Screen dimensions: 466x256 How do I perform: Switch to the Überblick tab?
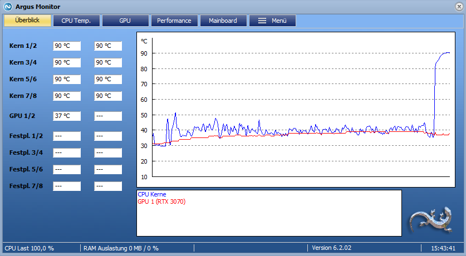(x=27, y=20)
